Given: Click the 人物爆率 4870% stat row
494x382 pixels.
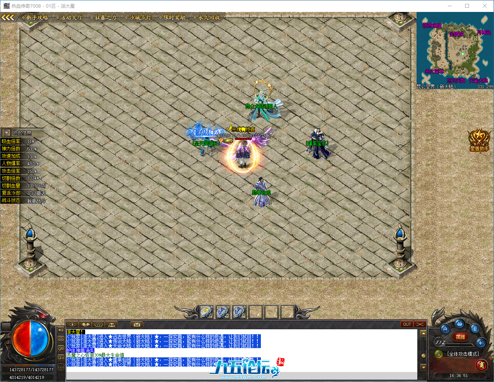Looking at the screenshot, I should click(x=23, y=164).
